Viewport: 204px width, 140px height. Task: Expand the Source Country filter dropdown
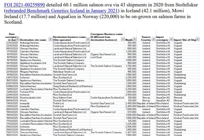[153, 40]
